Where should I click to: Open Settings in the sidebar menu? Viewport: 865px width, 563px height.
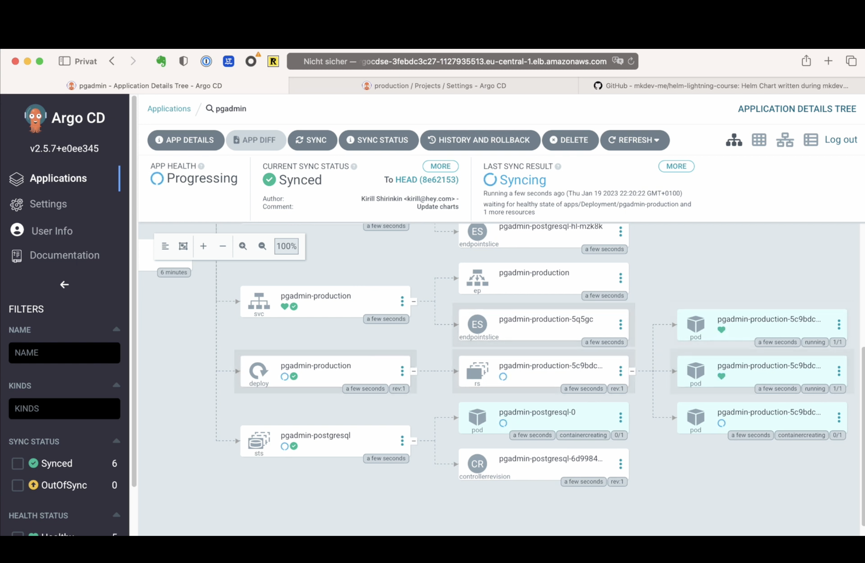[x=48, y=204]
